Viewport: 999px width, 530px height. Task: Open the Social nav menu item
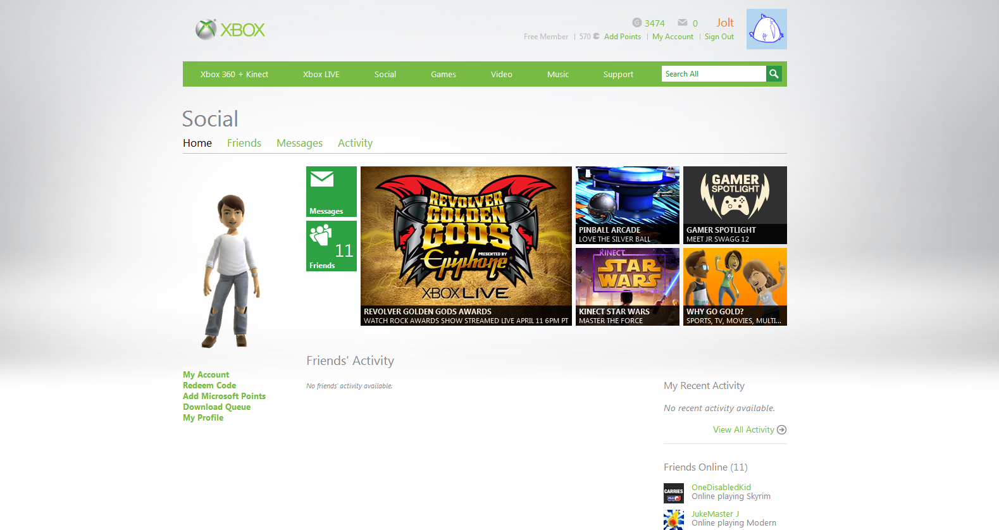385,74
